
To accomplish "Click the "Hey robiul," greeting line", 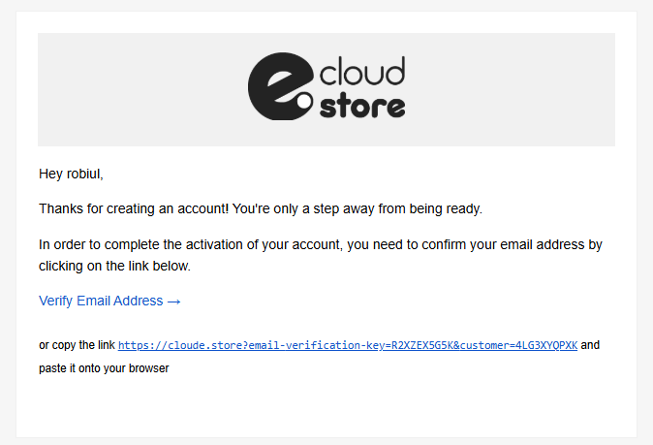I will 71,175.
